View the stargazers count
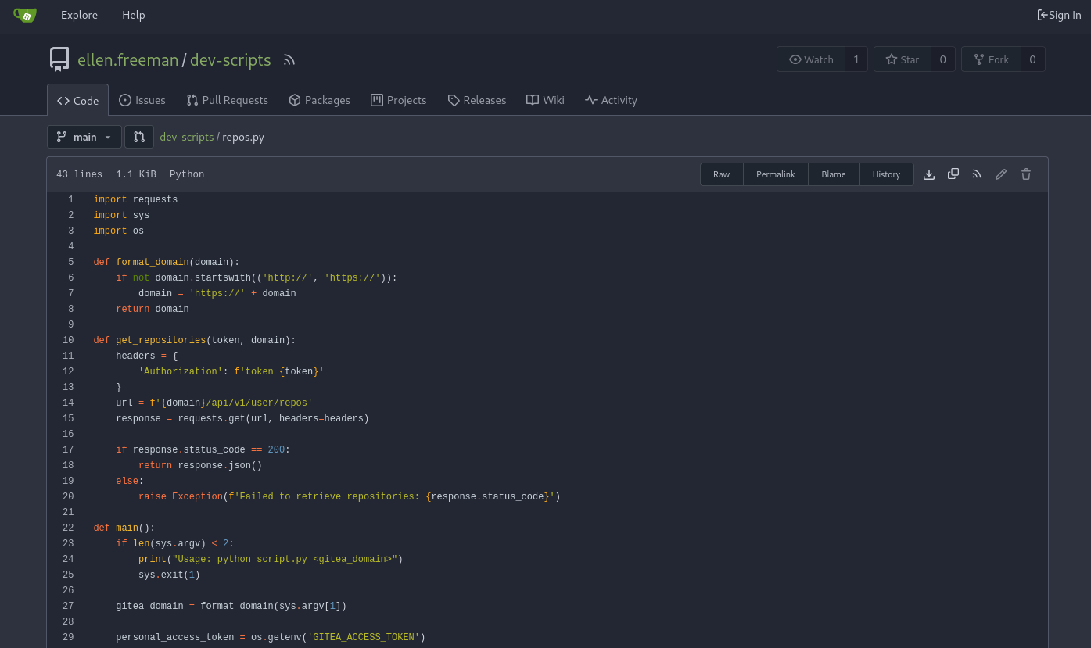Screen dimensions: 1091x648 [943, 59]
